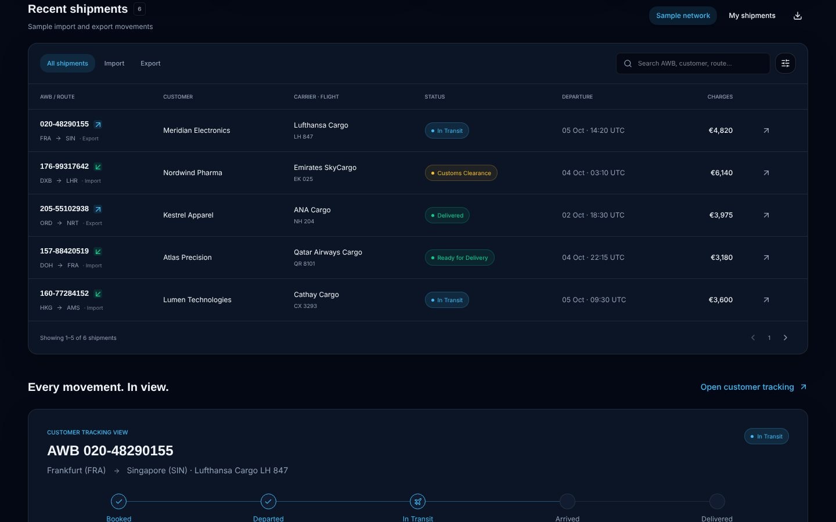Click import badge icon beside 176-99317642
Image resolution: width=836 pixels, height=522 pixels.
coord(98,166)
